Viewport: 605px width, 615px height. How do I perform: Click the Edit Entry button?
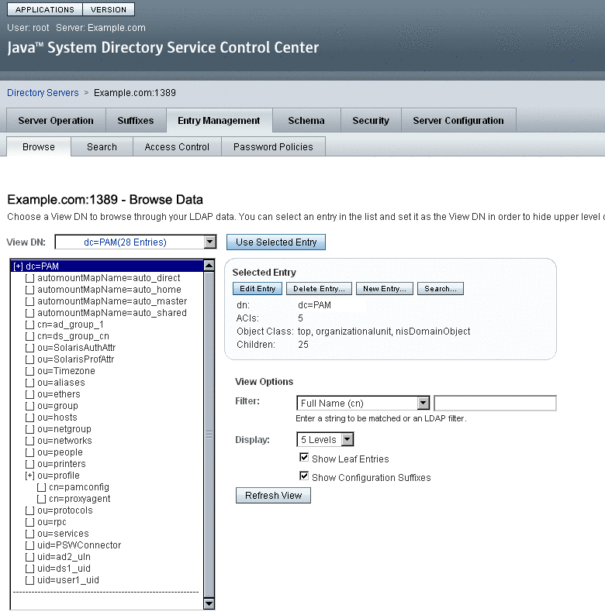258,289
